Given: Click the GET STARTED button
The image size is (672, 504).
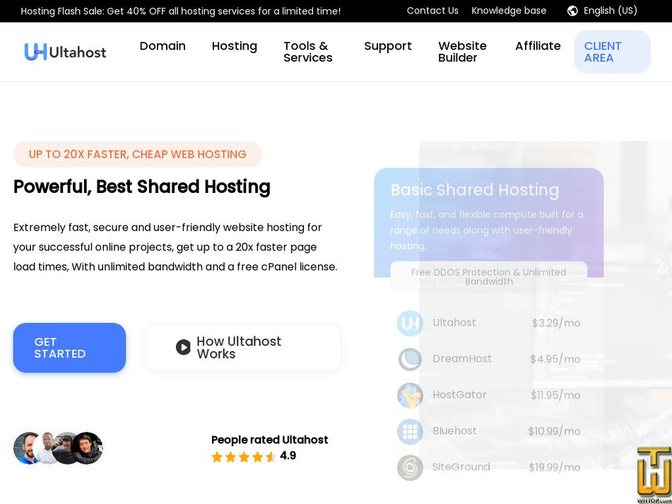Looking at the screenshot, I should [x=69, y=347].
